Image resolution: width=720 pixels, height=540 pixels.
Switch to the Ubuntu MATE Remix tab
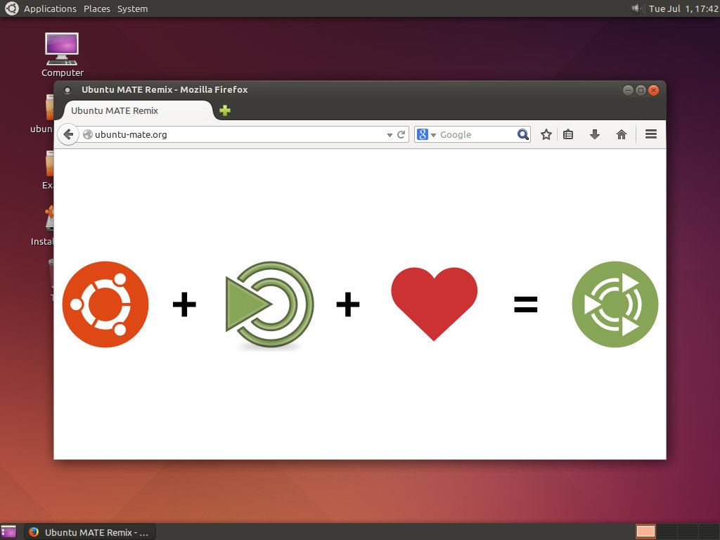pyautogui.click(x=116, y=111)
